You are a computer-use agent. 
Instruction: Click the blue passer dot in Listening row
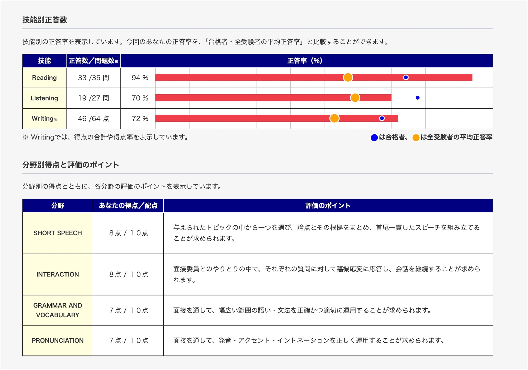click(418, 98)
